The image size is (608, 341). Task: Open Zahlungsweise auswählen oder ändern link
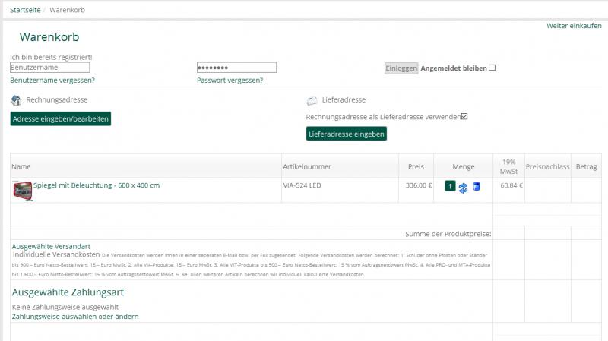pos(75,316)
